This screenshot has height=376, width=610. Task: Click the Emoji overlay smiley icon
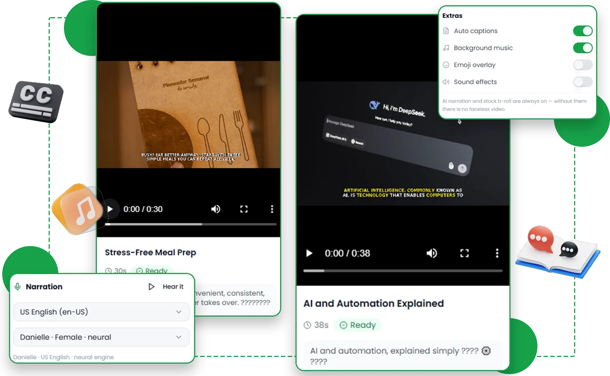pos(446,65)
